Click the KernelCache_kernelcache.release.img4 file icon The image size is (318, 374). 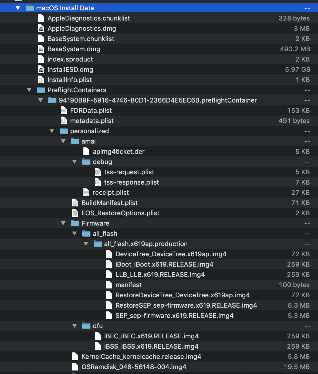[x=75, y=357]
